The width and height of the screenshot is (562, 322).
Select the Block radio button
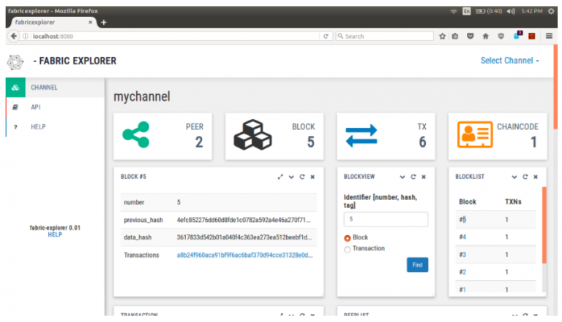pyautogui.click(x=348, y=238)
